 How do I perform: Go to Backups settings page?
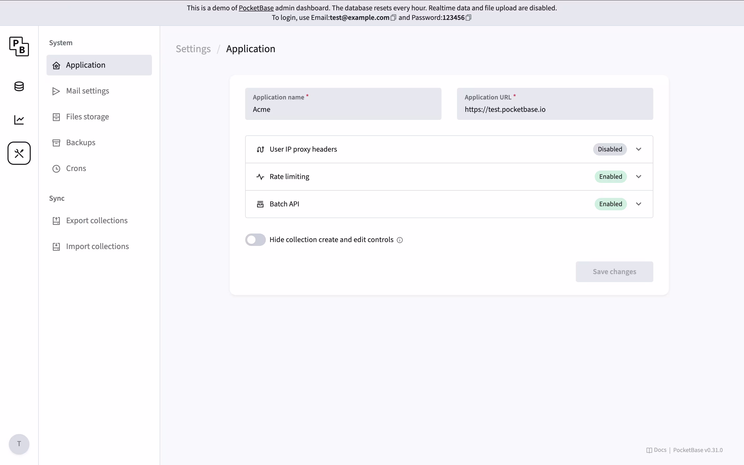[x=81, y=143]
